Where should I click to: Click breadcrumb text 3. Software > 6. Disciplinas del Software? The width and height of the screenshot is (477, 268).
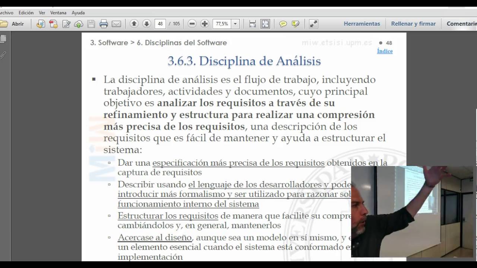[158, 43]
